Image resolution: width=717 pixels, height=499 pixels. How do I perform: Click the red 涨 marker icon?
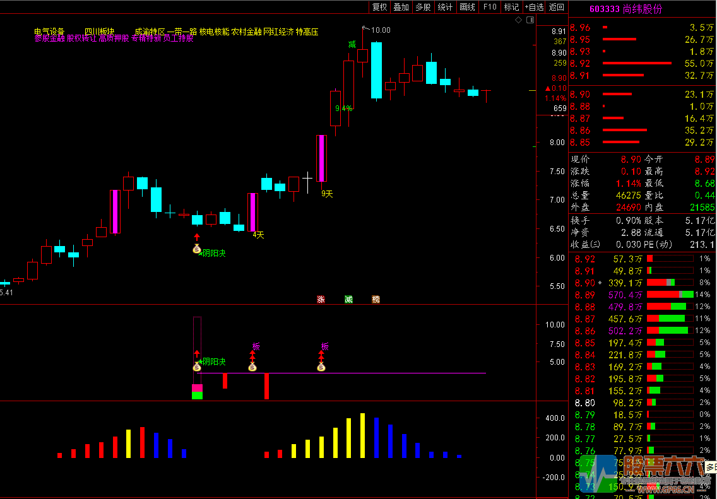(x=321, y=299)
